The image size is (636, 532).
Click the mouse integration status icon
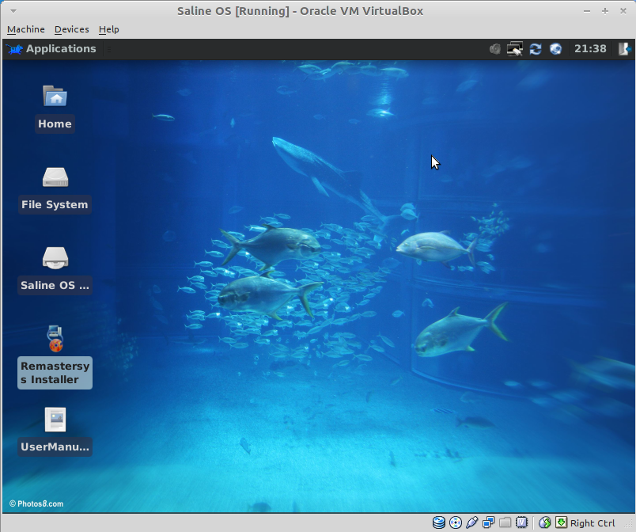pyautogui.click(x=545, y=522)
